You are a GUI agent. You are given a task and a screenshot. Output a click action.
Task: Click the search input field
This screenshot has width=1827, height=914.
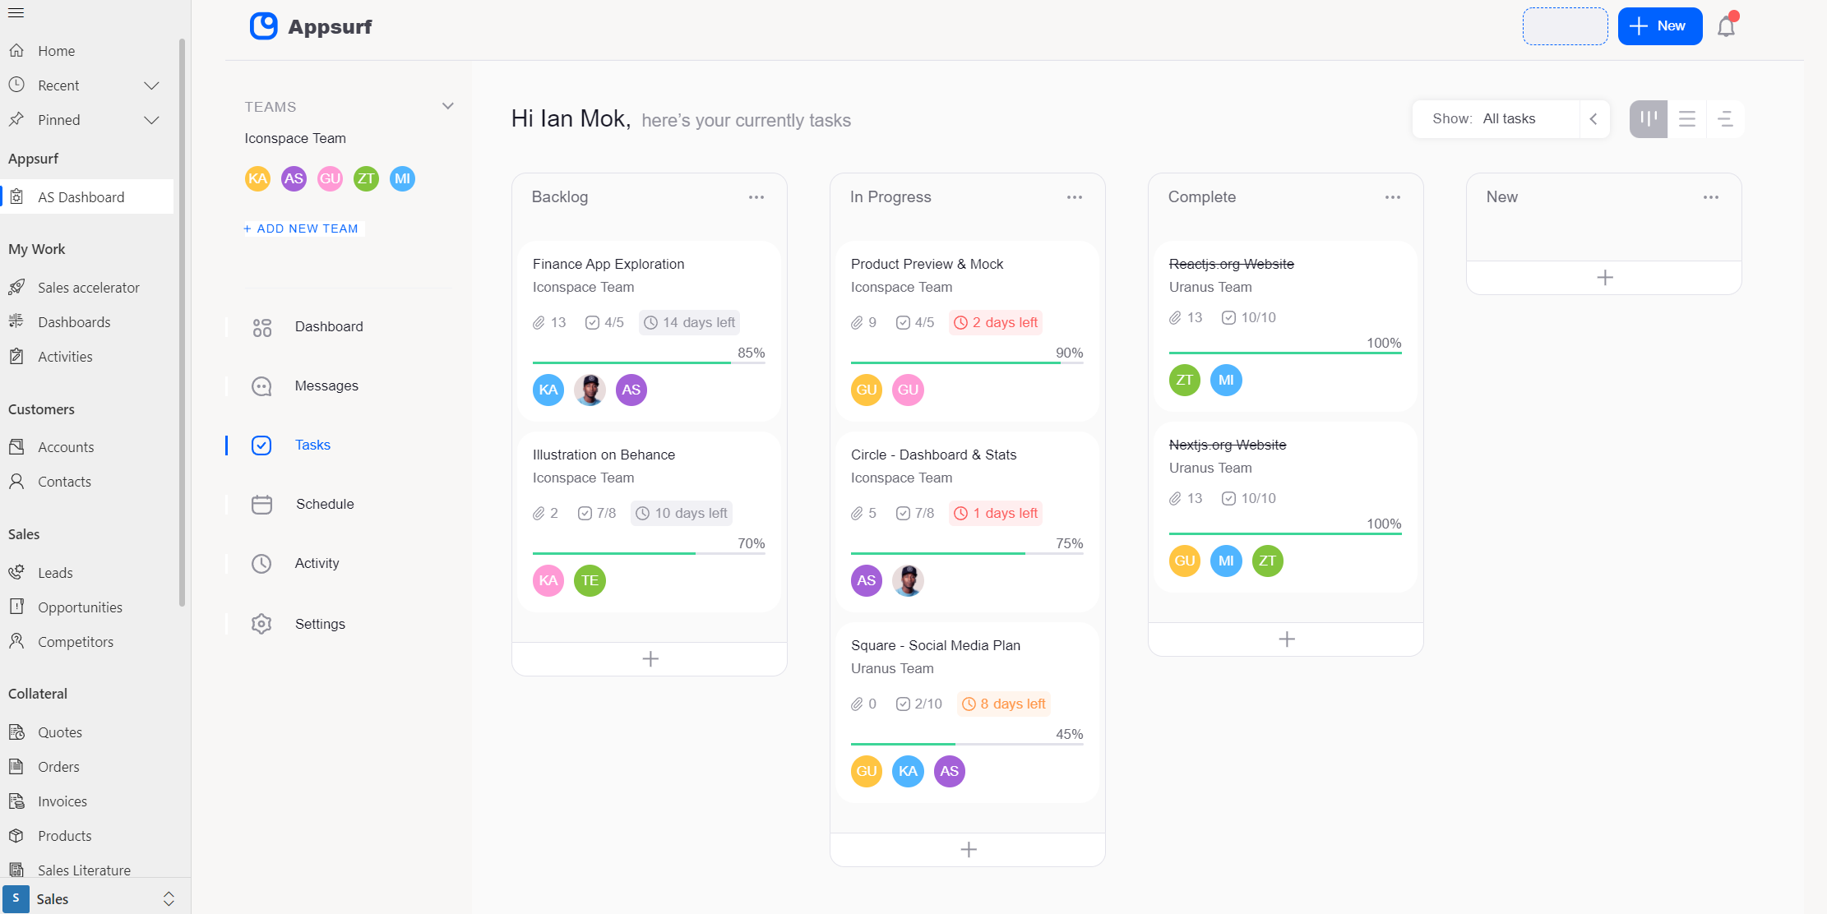[x=1566, y=25]
